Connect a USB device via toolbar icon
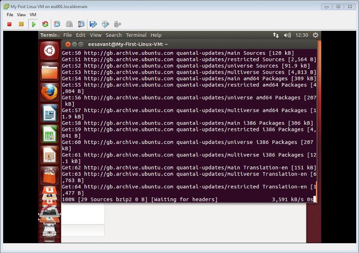The image size is (359, 253). (x=117, y=24)
